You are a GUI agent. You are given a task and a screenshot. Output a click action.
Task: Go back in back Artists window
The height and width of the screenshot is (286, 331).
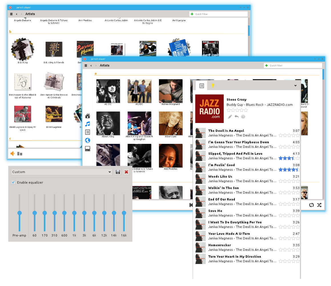(17, 14)
